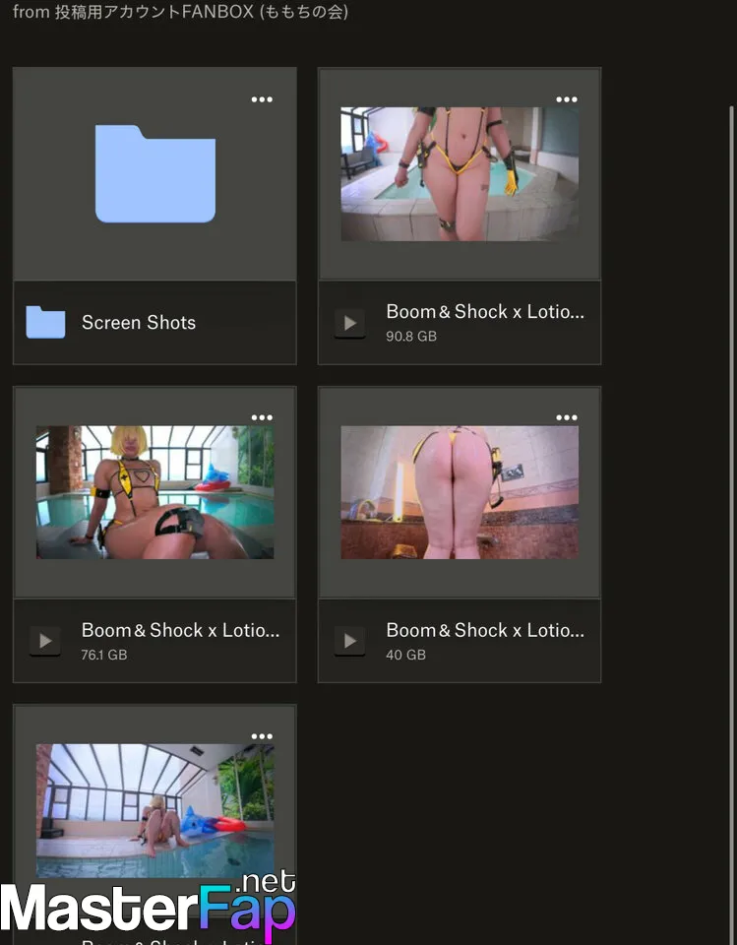Open the thumbnail preview of the 76.1 GB video
737x945 pixels.
click(x=154, y=492)
